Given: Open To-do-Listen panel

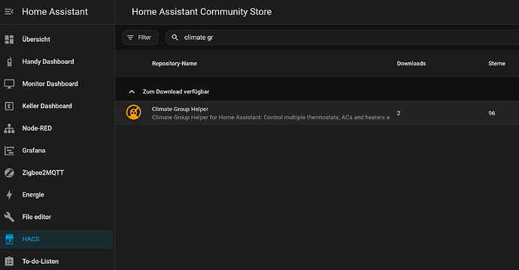Looking at the screenshot, I should tap(57, 262).
